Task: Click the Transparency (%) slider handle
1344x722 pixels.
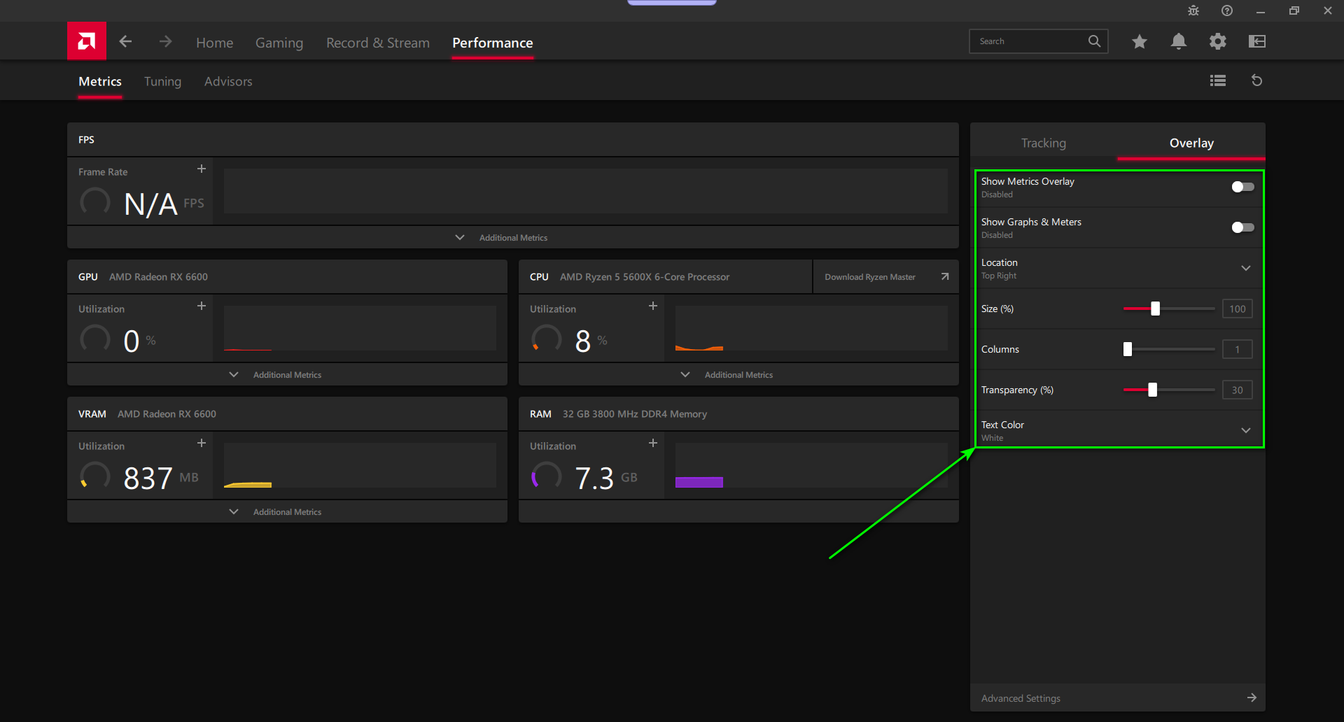Action: click(1153, 390)
